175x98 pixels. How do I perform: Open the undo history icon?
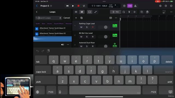pyautogui.click(x=161, y=6)
